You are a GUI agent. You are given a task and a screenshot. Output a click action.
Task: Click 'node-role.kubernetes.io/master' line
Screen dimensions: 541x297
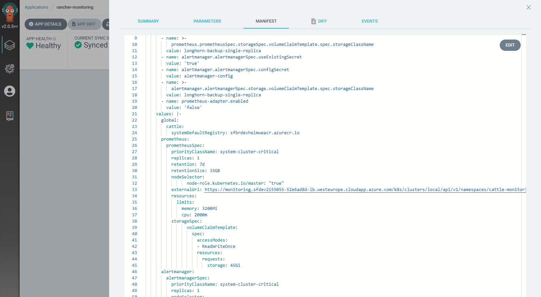[x=235, y=183]
